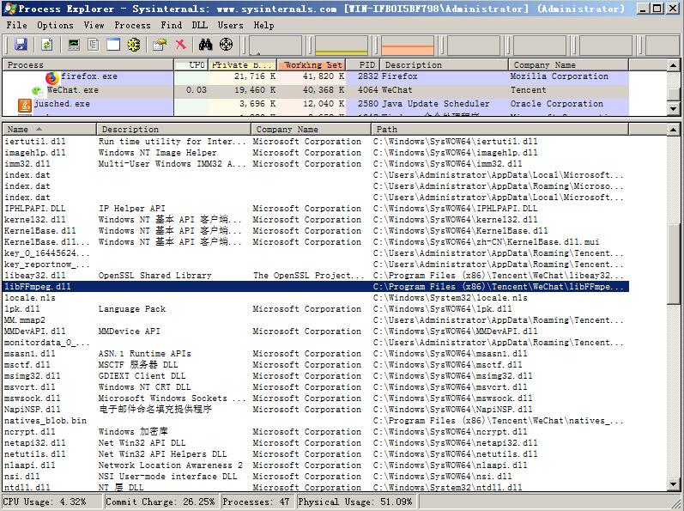The width and height of the screenshot is (684, 511).
Task: Click the Save toolbar icon
Action: tap(21, 45)
